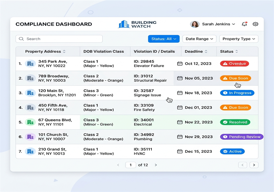Select the 67 Queens Blvd address text

coord(55,122)
